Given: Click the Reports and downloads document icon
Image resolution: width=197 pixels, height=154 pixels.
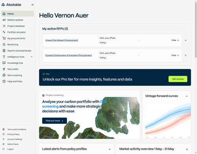Looking at the screenshot, I should coord(4,51).
